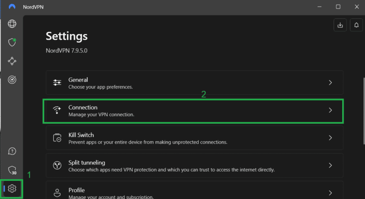The image size is (365, 199).
Task: Click the help question mark icon
Action: (x=12, y=151)
